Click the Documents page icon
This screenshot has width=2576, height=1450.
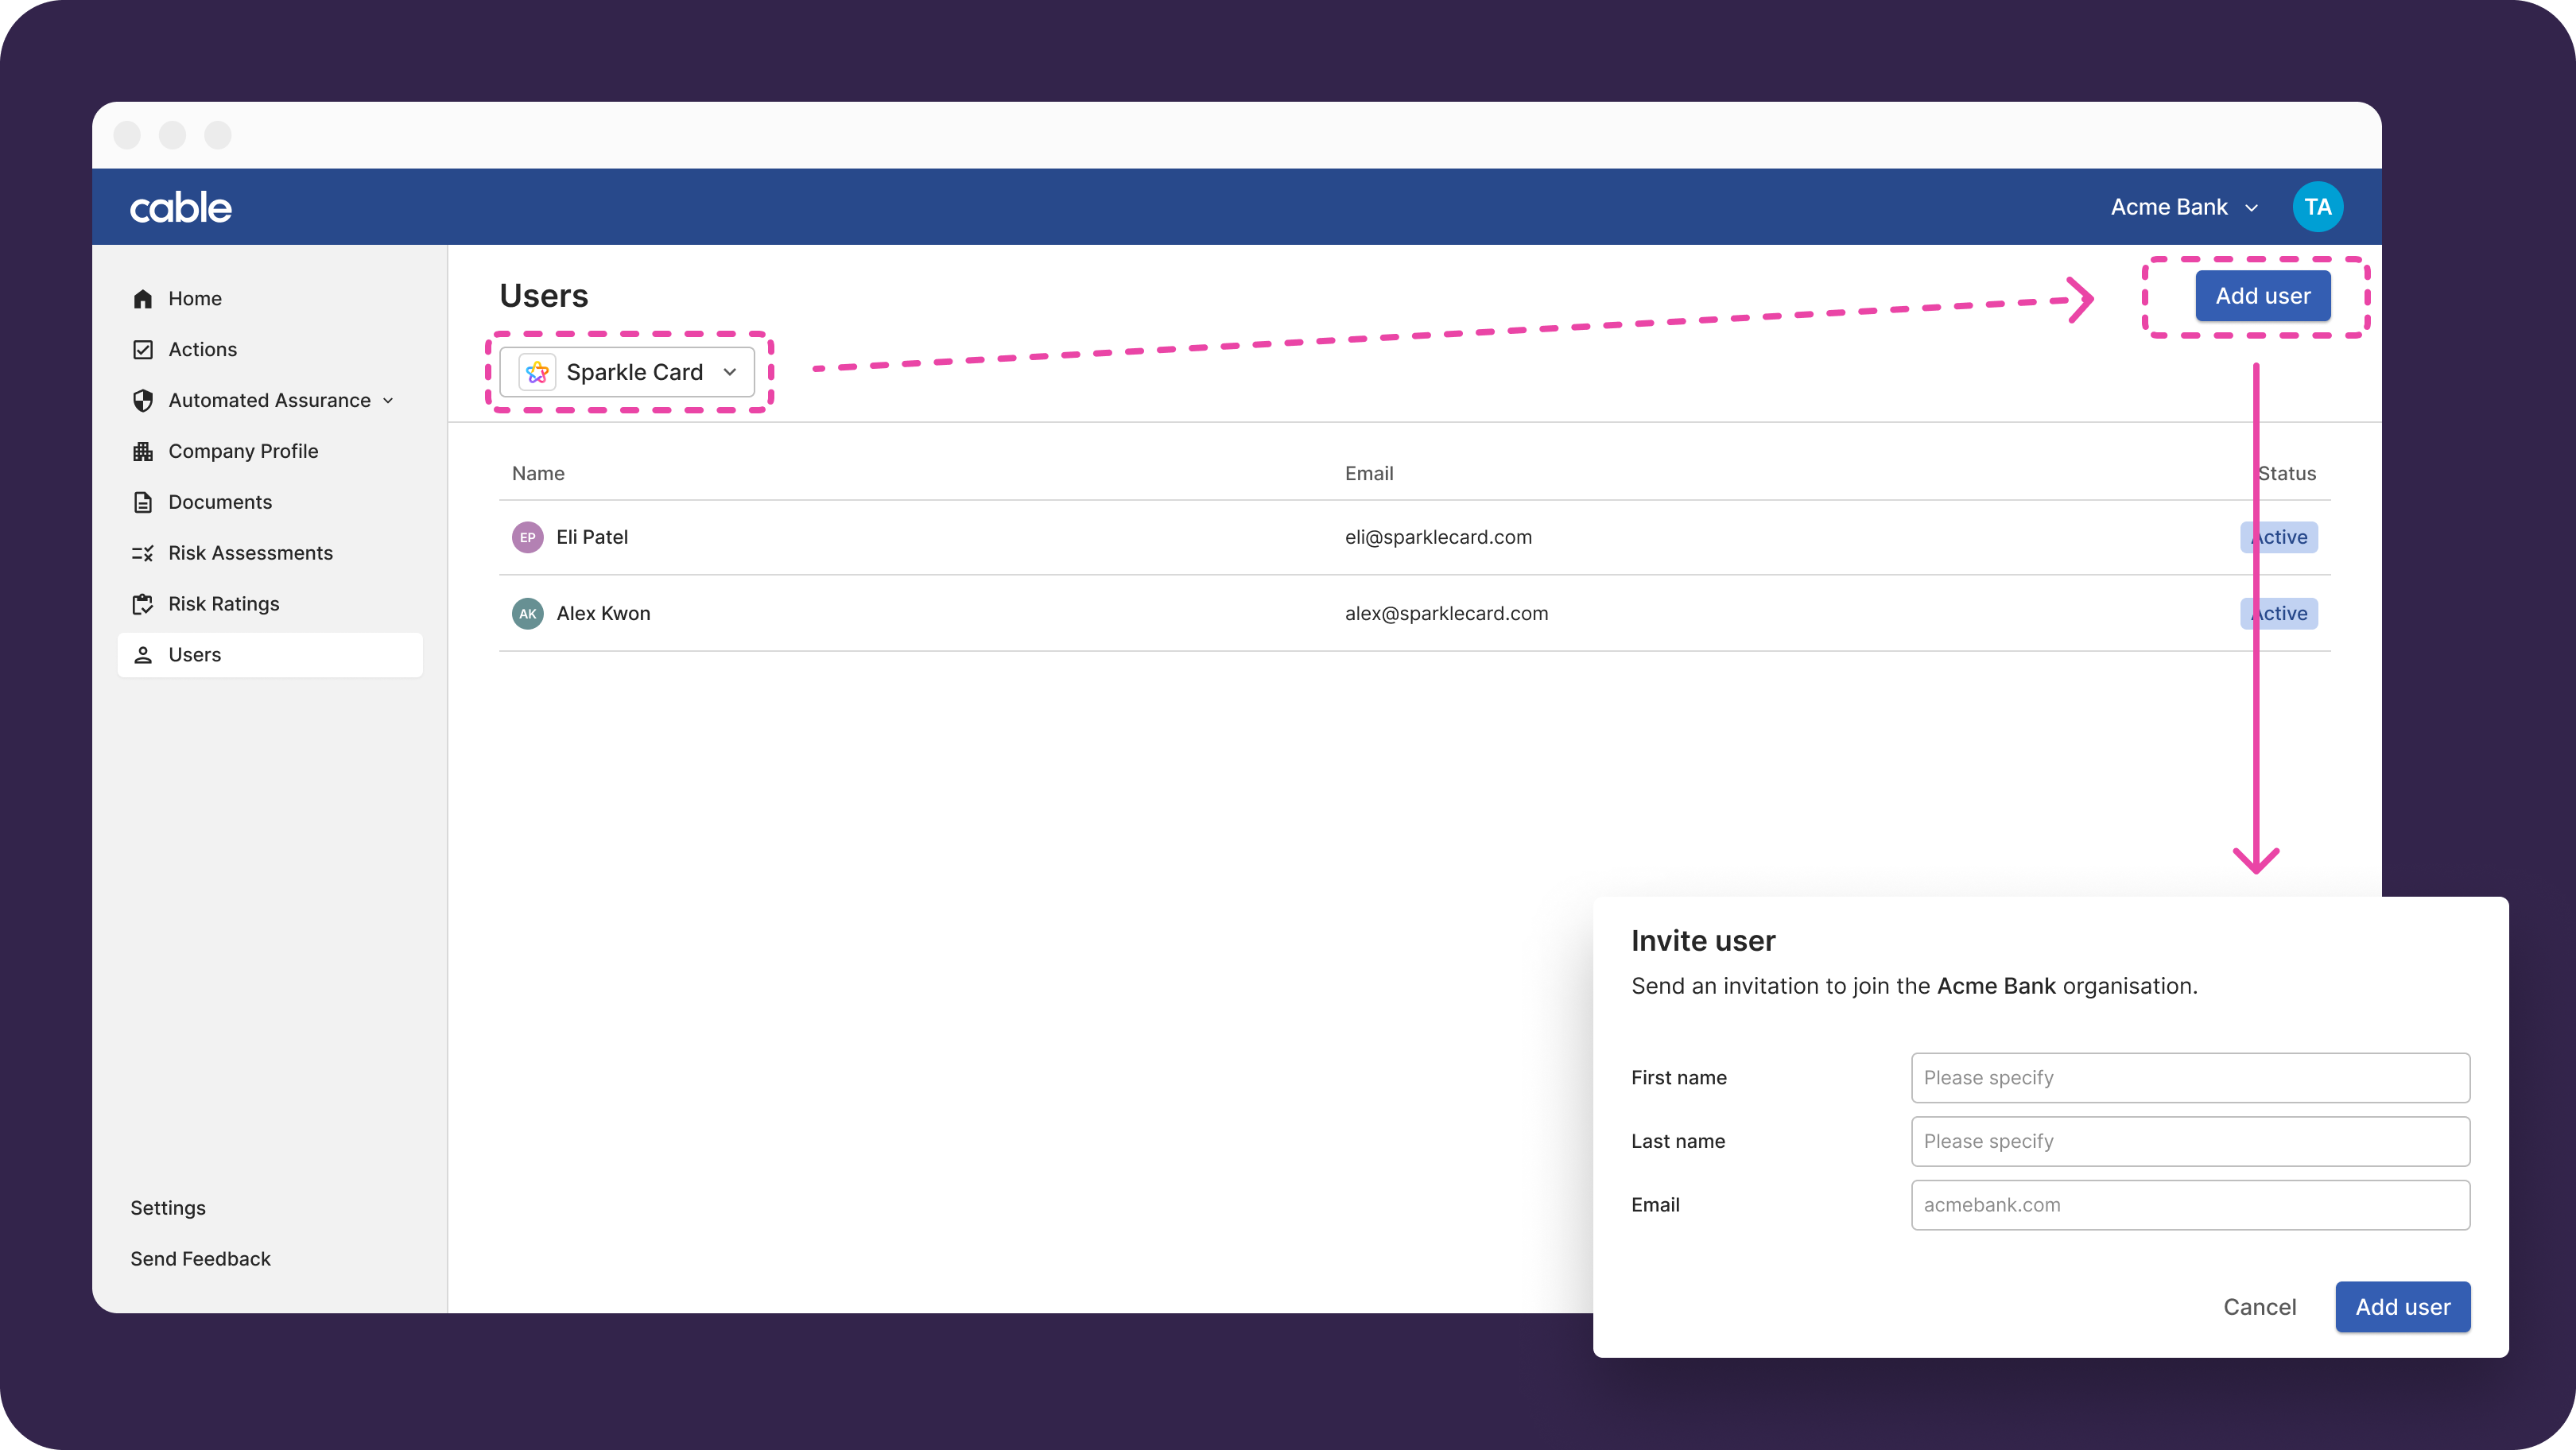(x=143, y=502)
